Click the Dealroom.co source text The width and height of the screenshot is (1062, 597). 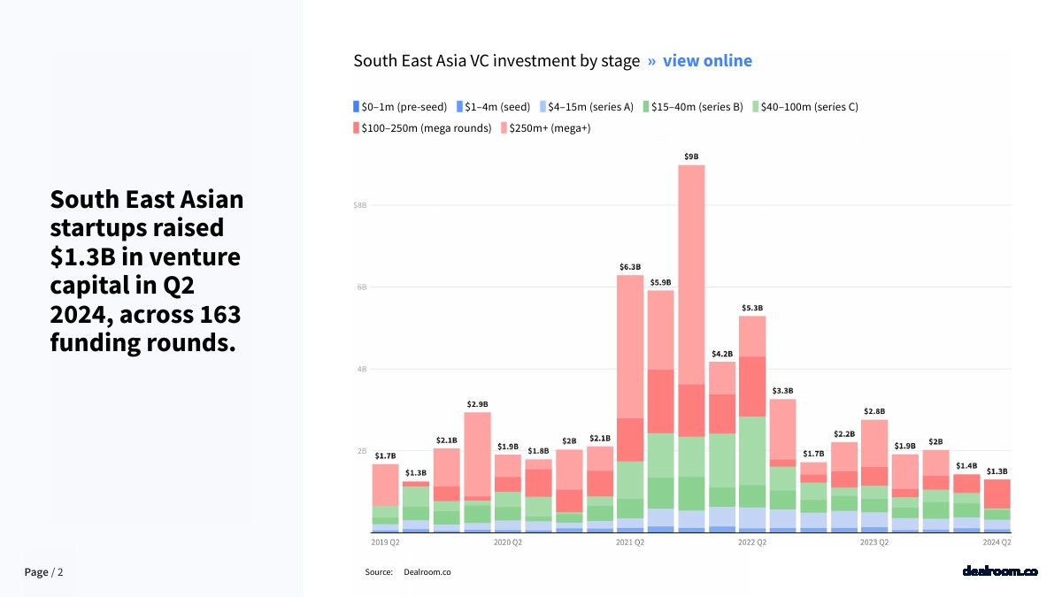tap(427, 572)
